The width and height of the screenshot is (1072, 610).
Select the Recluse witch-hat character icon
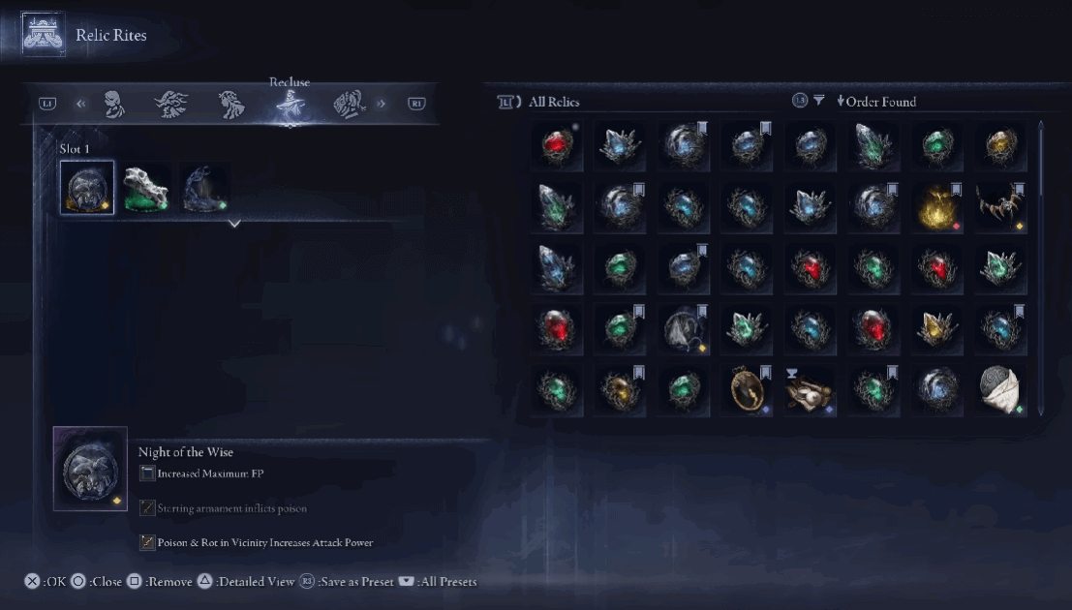point(291,106)
